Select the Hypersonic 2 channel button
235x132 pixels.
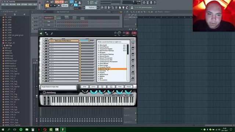click(x=48, y=18)
